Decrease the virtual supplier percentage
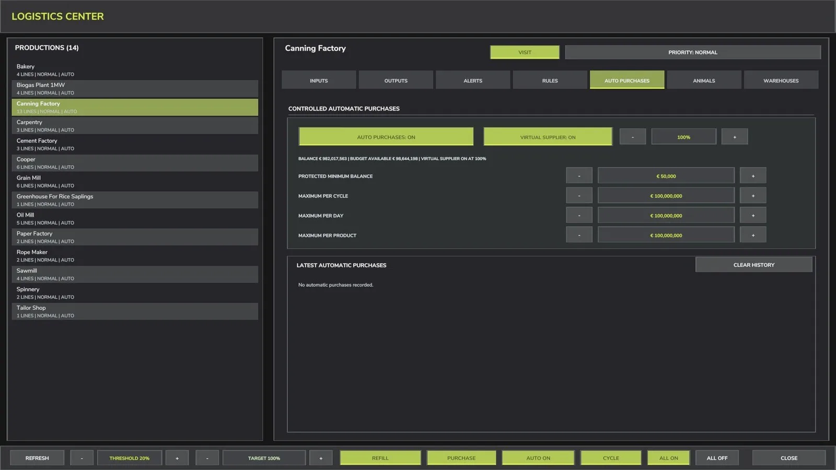This screenshot has height=470, width=836. tap(632, 137)
